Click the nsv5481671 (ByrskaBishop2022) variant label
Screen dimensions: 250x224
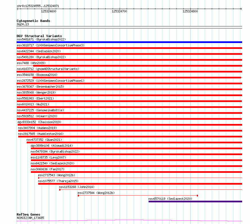tap(41, 39)
